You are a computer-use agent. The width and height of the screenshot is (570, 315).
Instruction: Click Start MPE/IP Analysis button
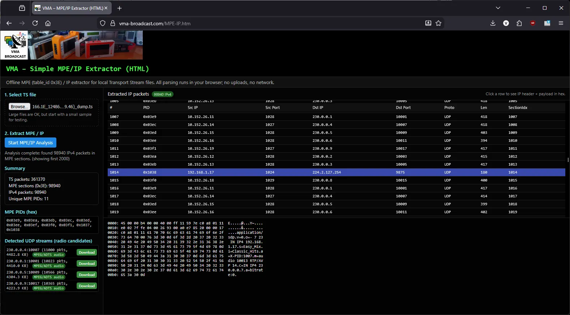tap(30, 143)
